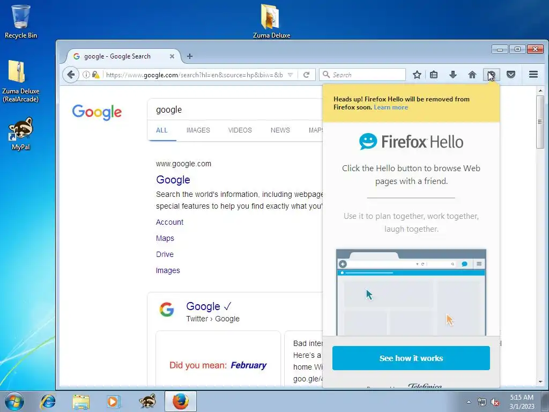Viewport: 549px width, 412px height.
Task: Click the address bar URL field
Action: click(194, 75)
